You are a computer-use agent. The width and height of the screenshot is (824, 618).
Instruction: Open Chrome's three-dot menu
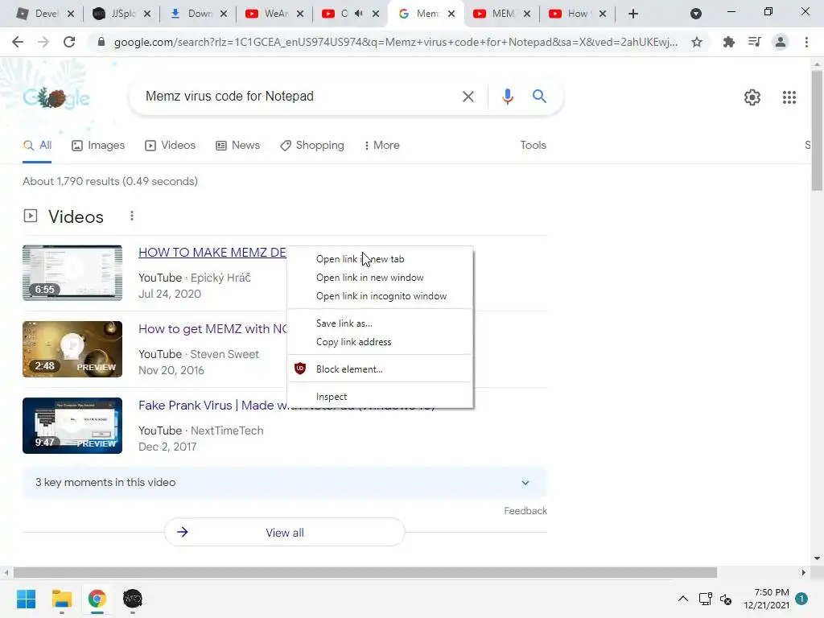806,42
